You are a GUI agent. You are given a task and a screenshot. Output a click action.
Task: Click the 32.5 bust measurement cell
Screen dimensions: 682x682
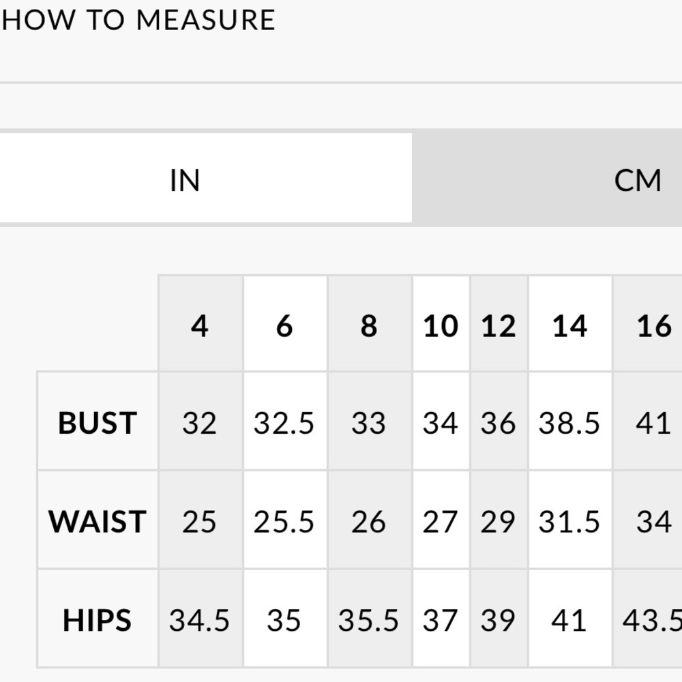[x=285, y=421]
